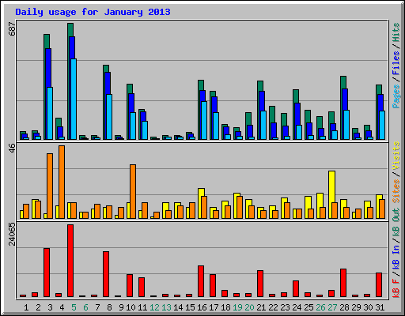The width and height of the screenshot is (405, 316).
Task: Click day 10 on the x-axis
Action: click(131, 307)
